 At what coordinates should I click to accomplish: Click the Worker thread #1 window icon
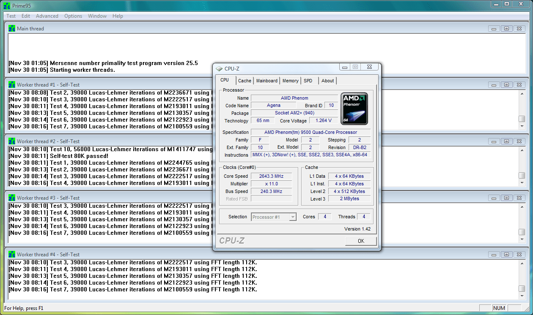click(x=12, y=85)
